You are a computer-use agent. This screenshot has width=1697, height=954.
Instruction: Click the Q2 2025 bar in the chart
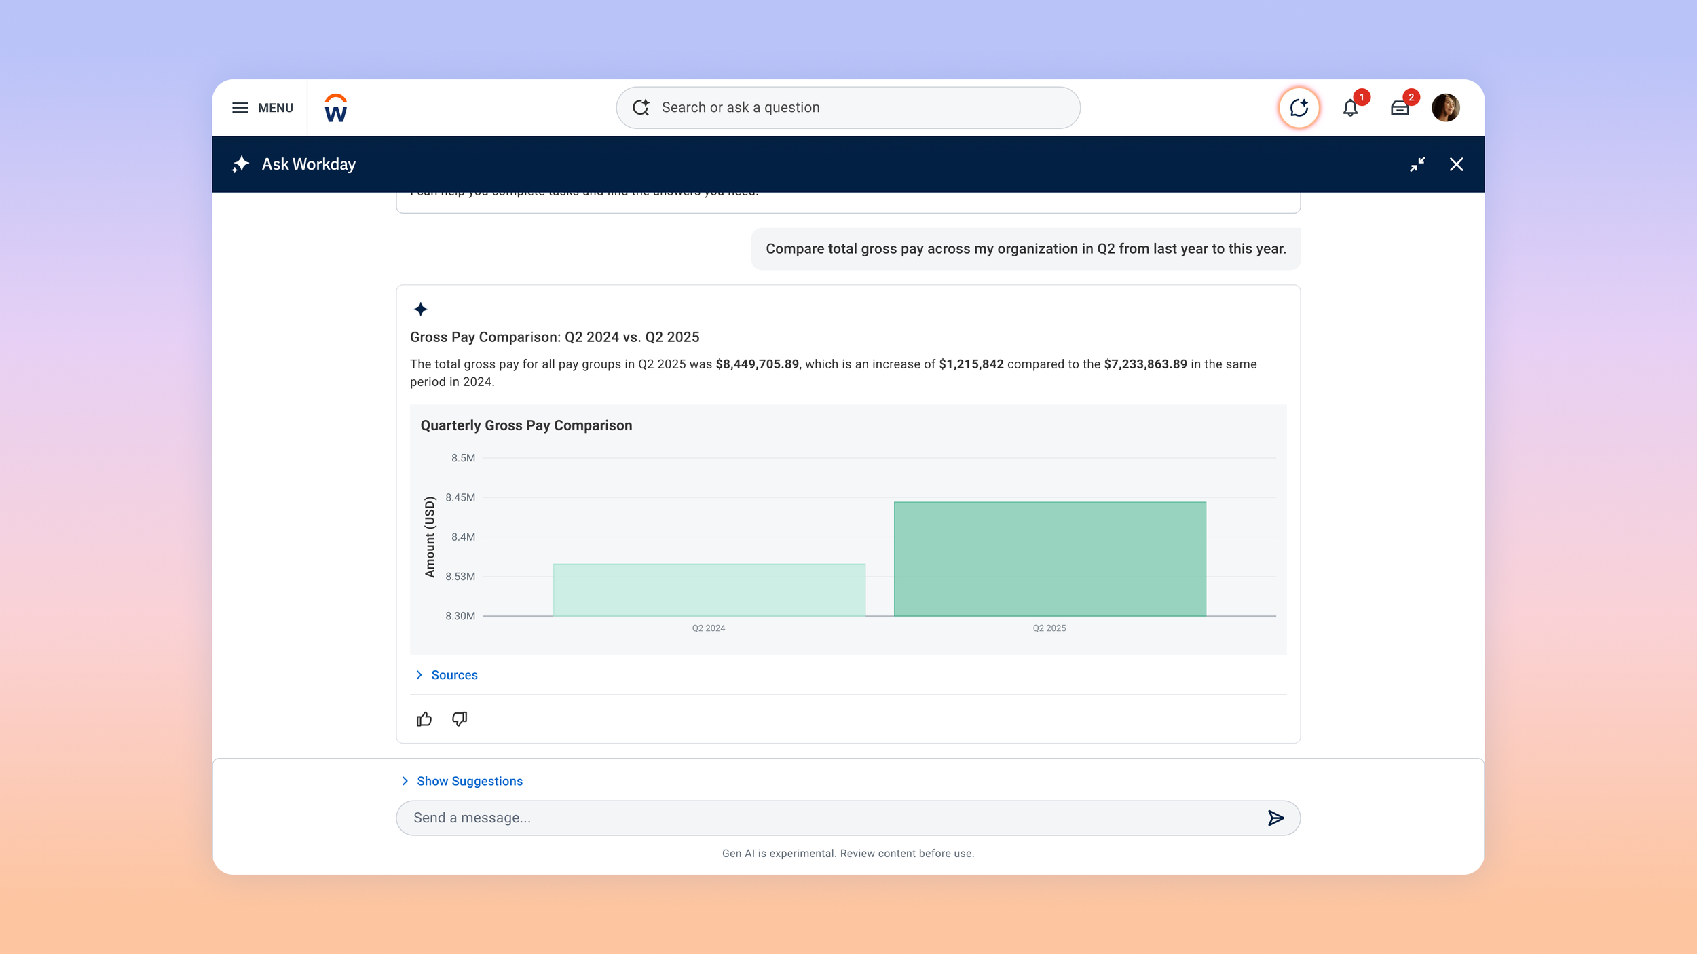[1049, 559]
